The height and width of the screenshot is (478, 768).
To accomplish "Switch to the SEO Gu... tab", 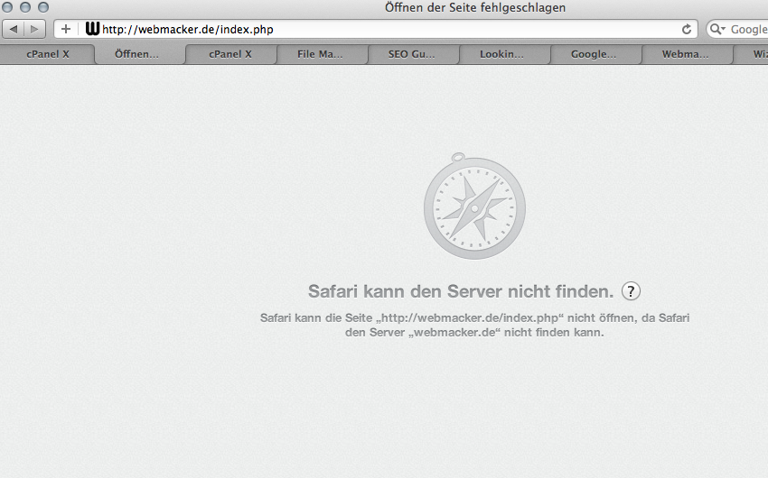I will coord(411,54).
